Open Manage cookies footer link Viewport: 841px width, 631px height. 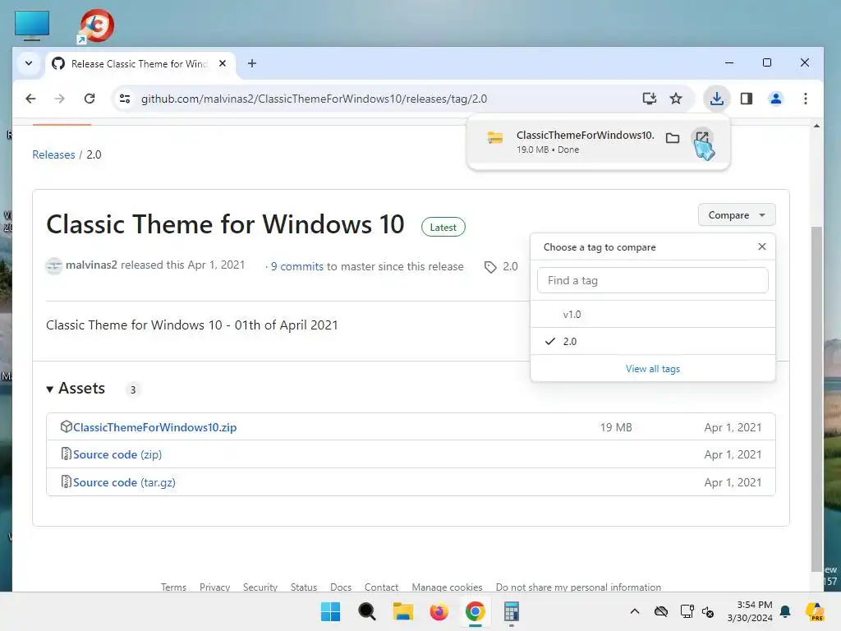click(447, 587)
